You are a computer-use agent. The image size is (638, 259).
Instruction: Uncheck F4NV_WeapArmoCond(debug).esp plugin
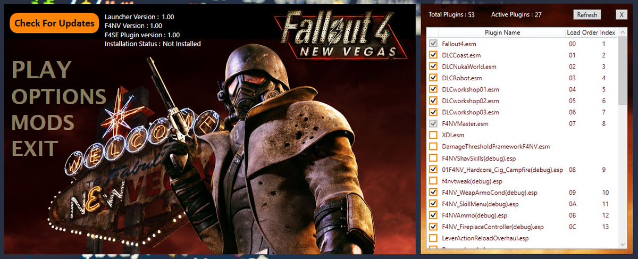(x=433, y=193)
